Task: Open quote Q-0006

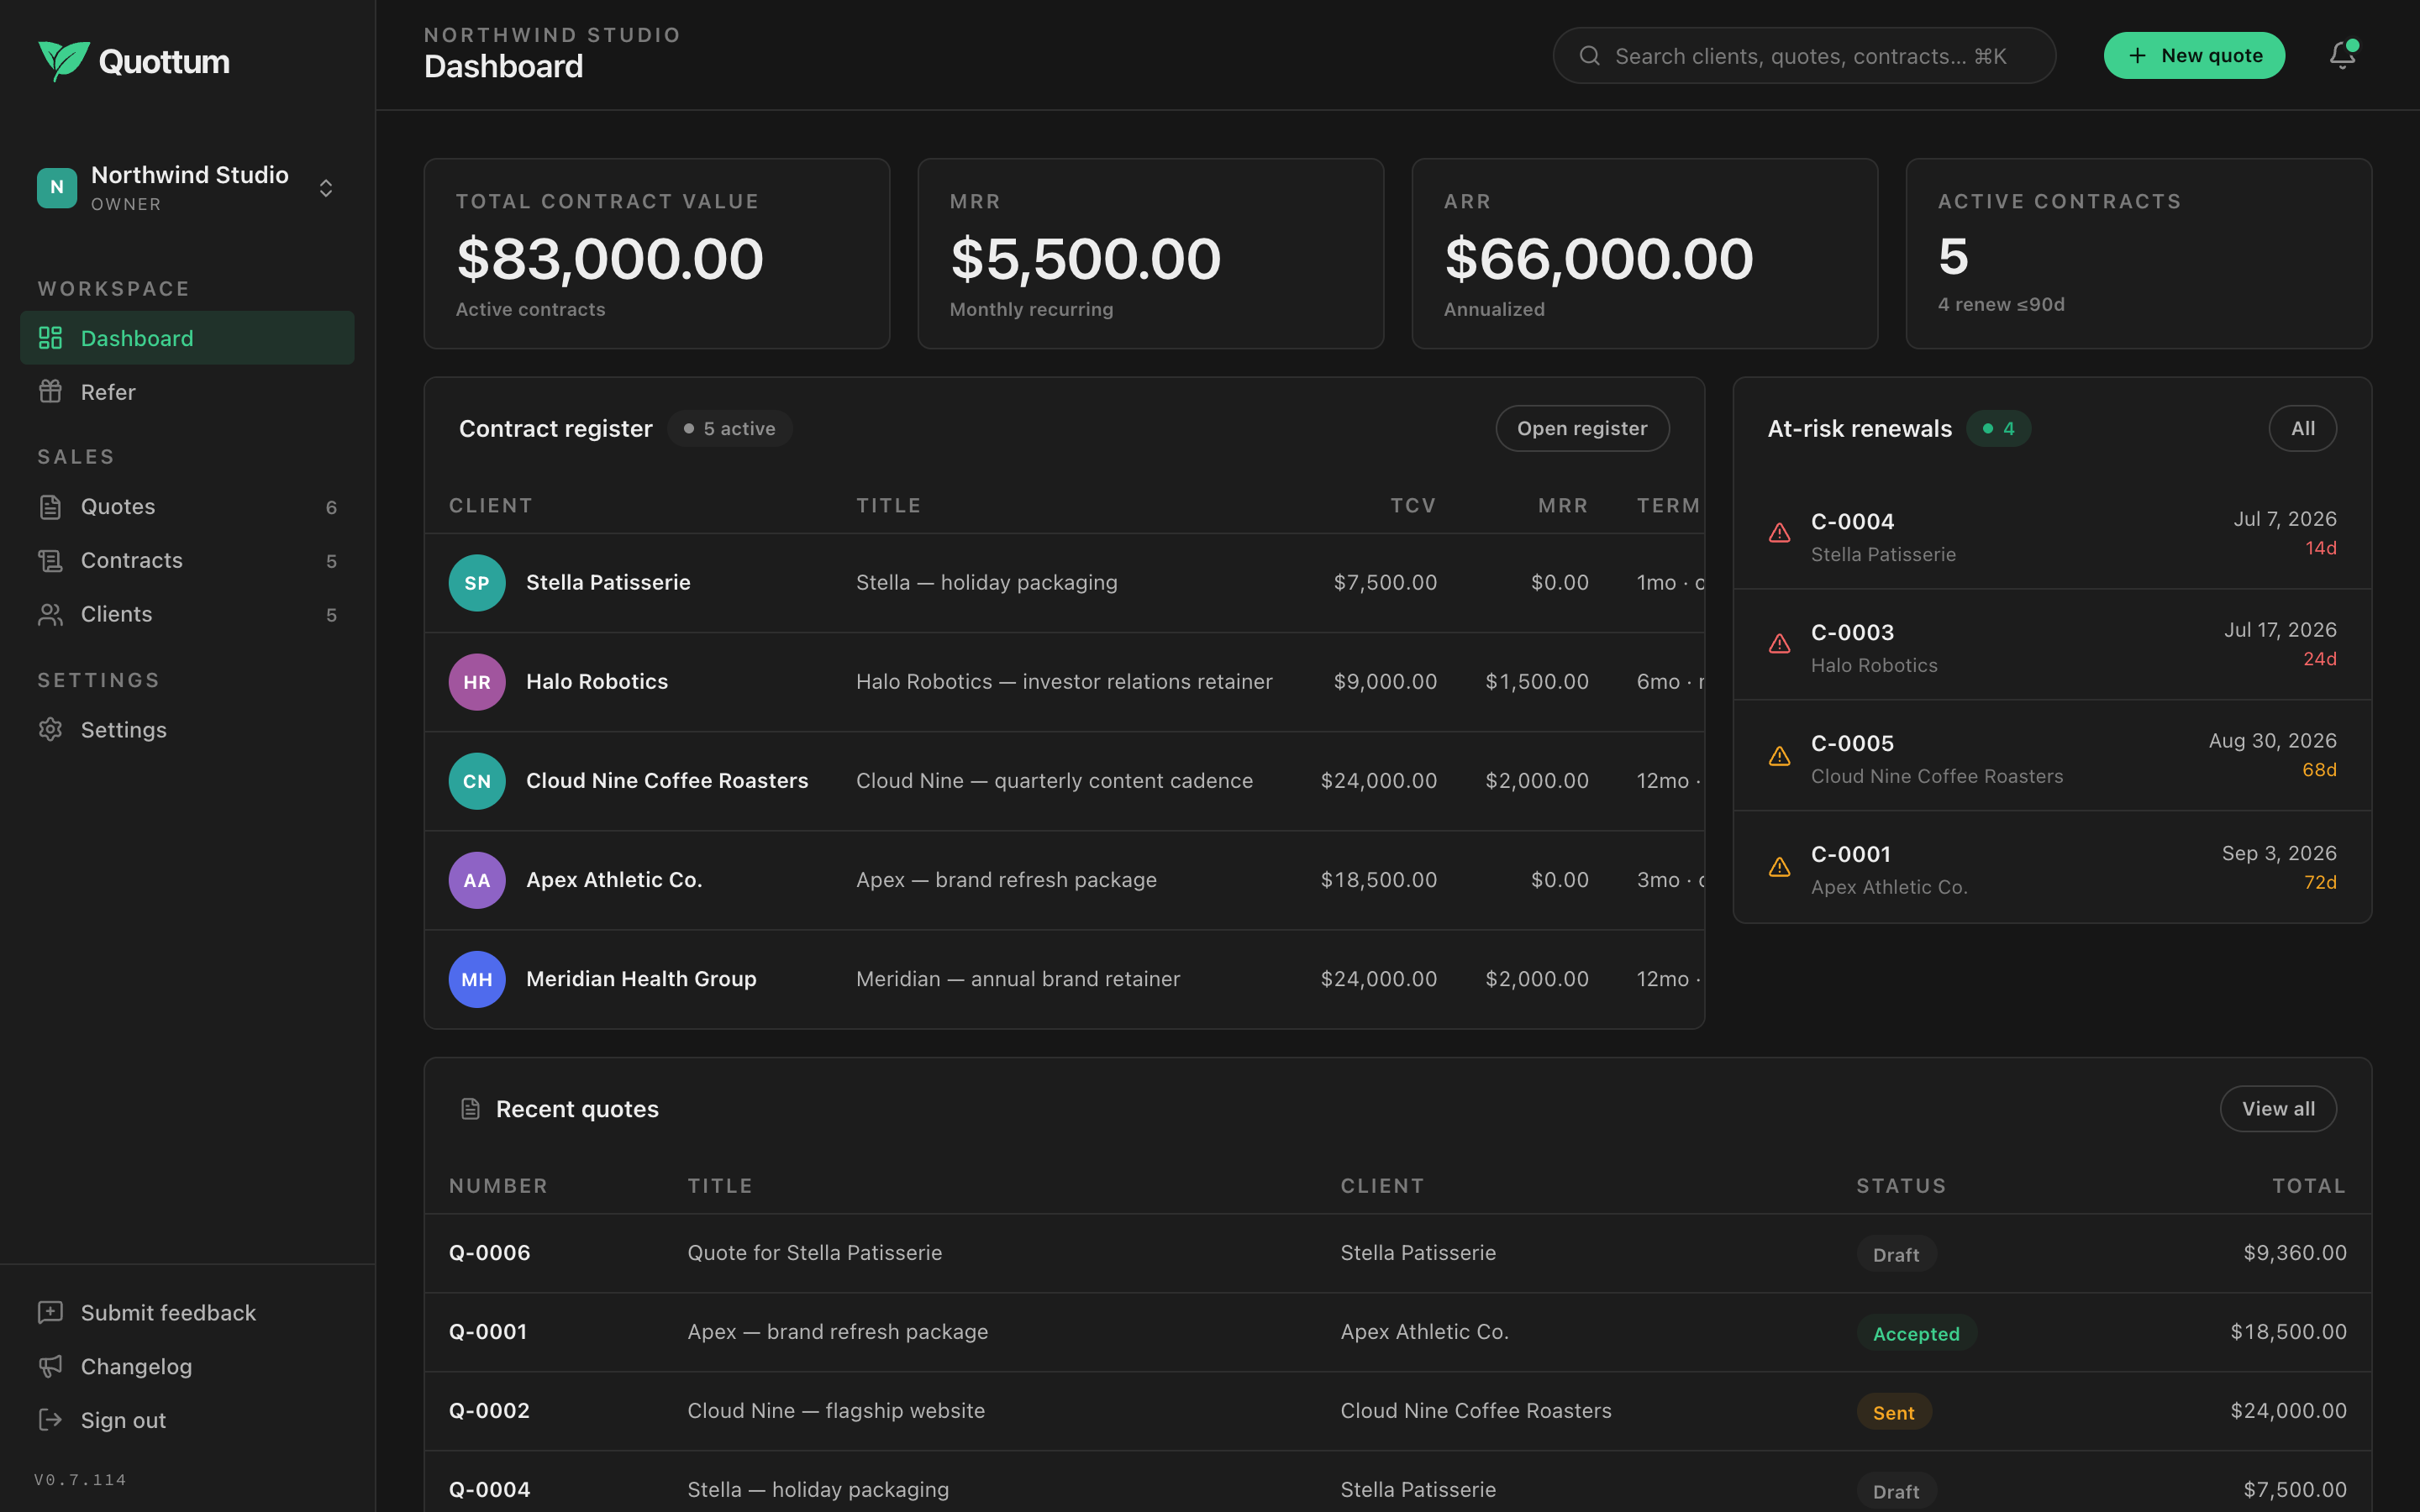Action: (x=1398, y=1253)
